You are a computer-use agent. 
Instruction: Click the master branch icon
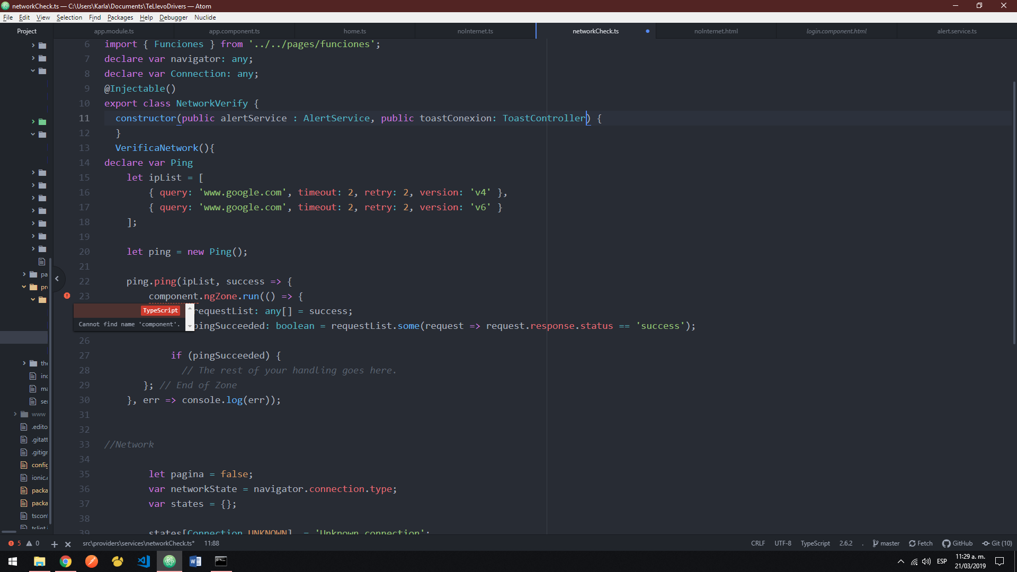click(x=885, y=543)
